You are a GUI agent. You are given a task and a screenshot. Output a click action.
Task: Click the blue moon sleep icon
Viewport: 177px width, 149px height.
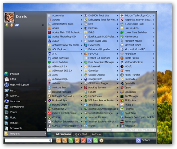pos(89,140)
